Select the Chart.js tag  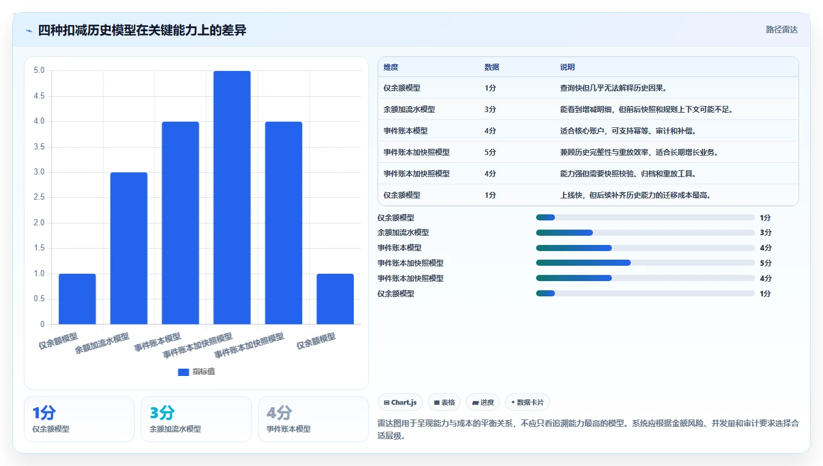pos(400,402)
